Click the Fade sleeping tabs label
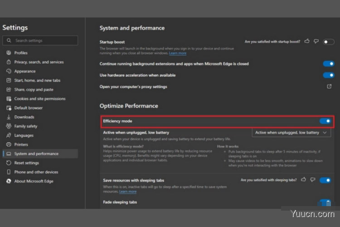This screenshot has width=340, height=227. pos(120,202)
